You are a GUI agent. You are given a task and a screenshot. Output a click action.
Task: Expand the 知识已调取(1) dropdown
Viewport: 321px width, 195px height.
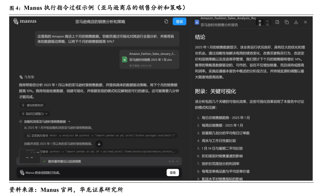click(x=34, y=114)
